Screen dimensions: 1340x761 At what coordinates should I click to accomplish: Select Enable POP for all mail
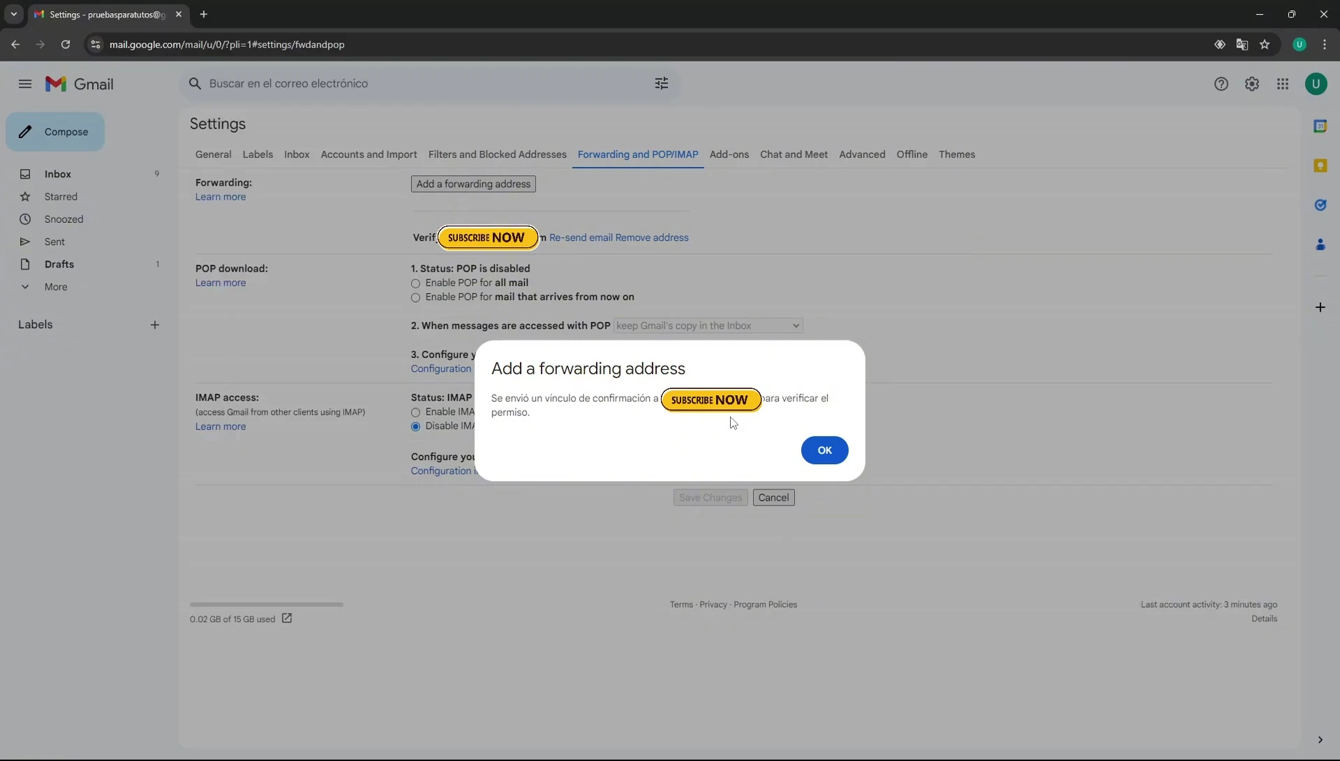click(x=415, y=283)
